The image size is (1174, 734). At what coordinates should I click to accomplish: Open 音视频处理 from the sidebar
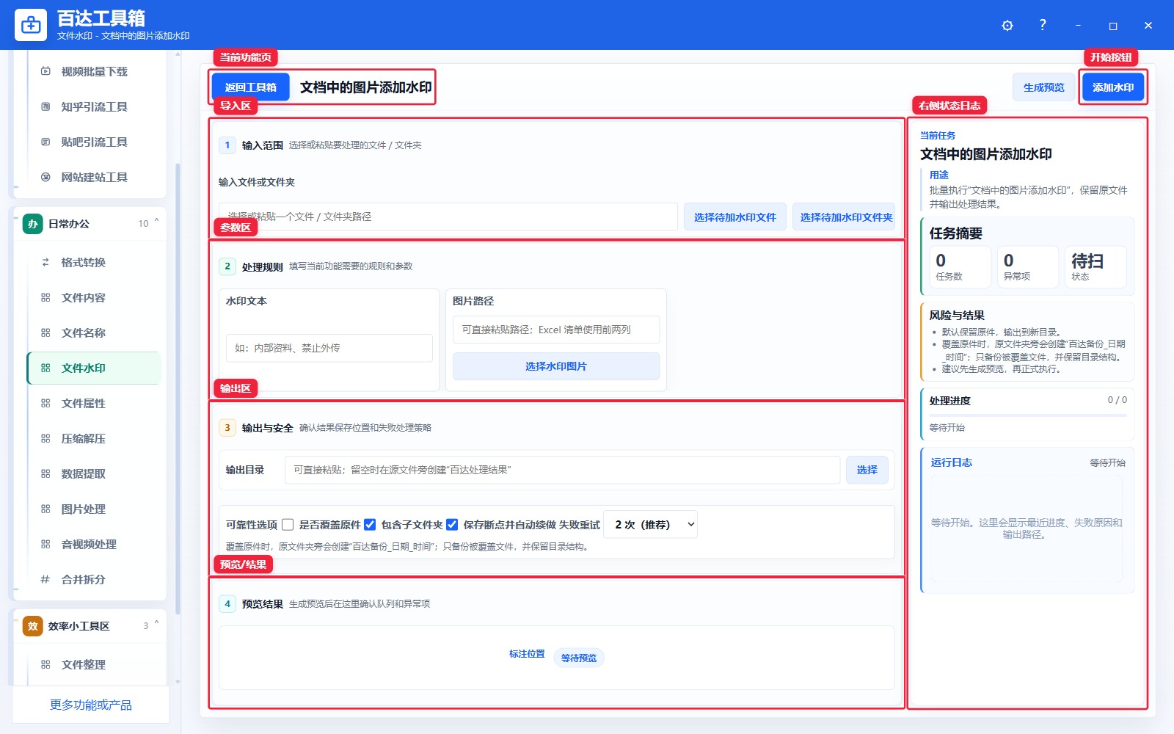(94, 544)
